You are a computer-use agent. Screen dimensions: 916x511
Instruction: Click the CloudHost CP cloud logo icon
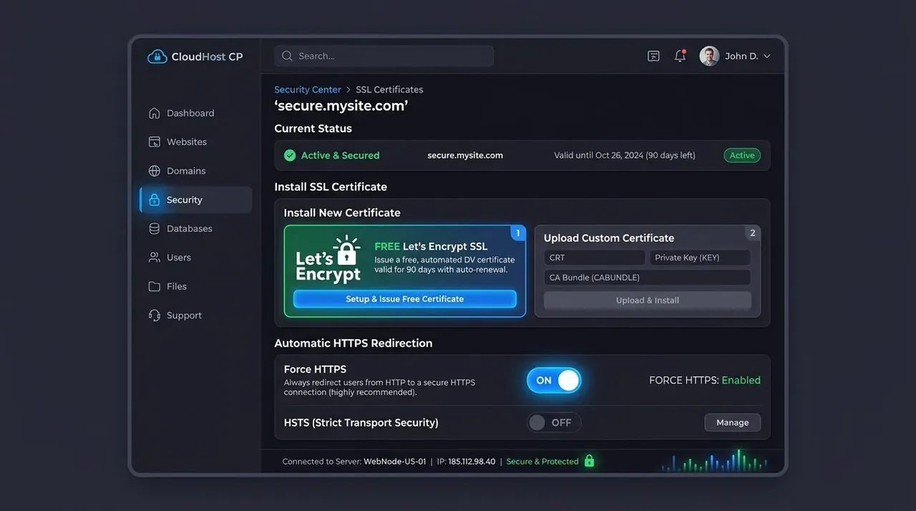coord(157,57)
